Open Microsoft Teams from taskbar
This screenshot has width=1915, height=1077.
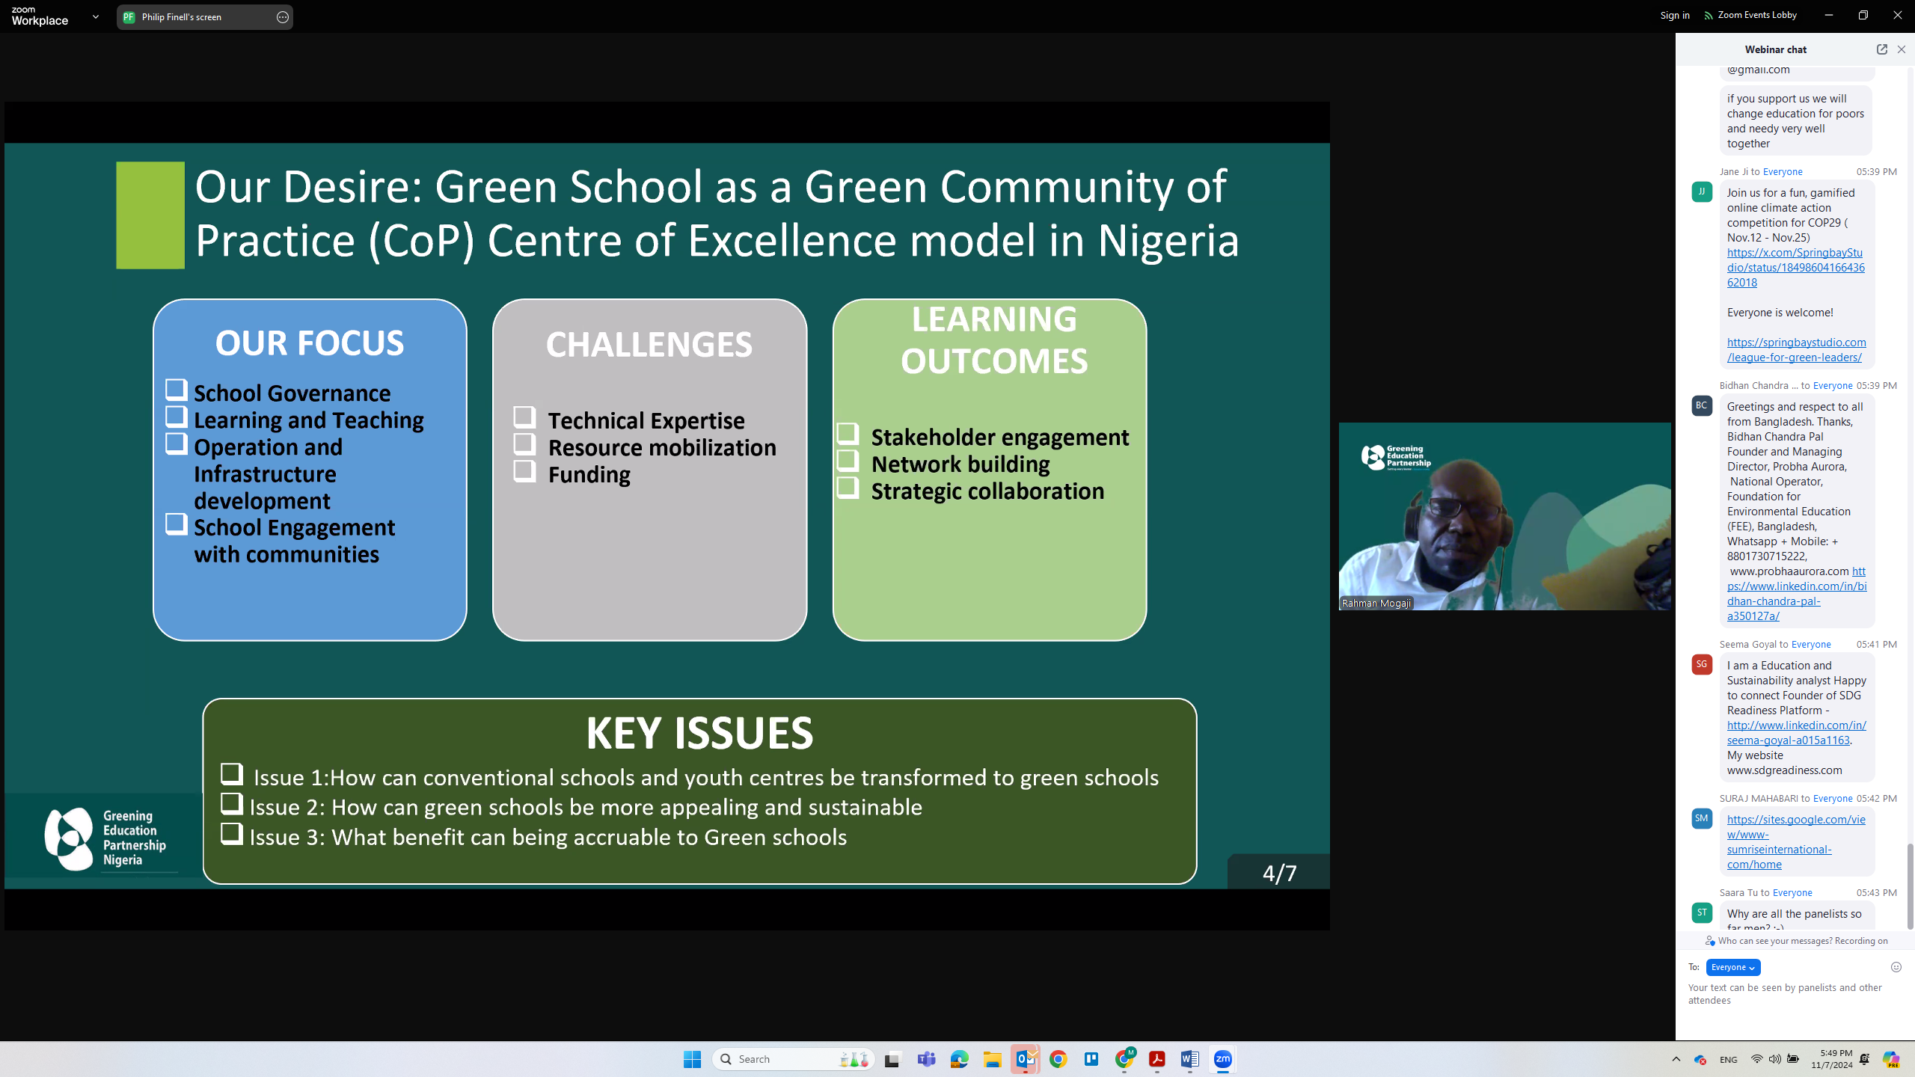pos(926,1059)
